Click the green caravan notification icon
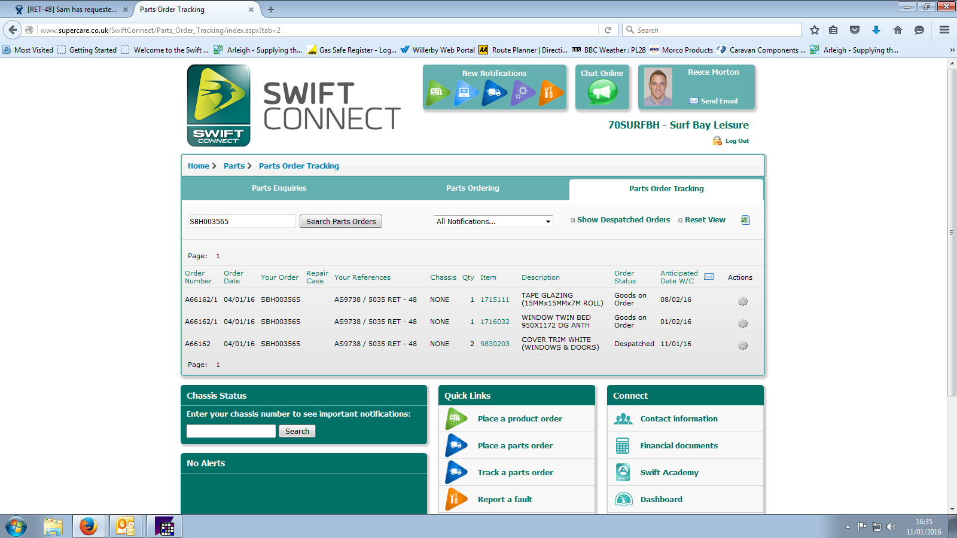 pos(438,93)
